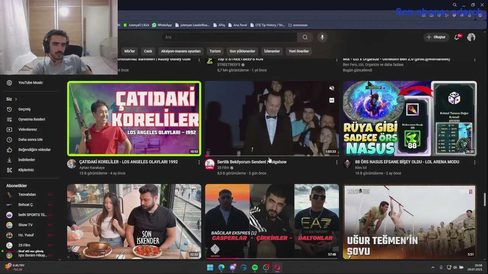Play ÇATIDAKİ KORELİLER video thumbnail

pyautogui.click(x=134, y=118)
